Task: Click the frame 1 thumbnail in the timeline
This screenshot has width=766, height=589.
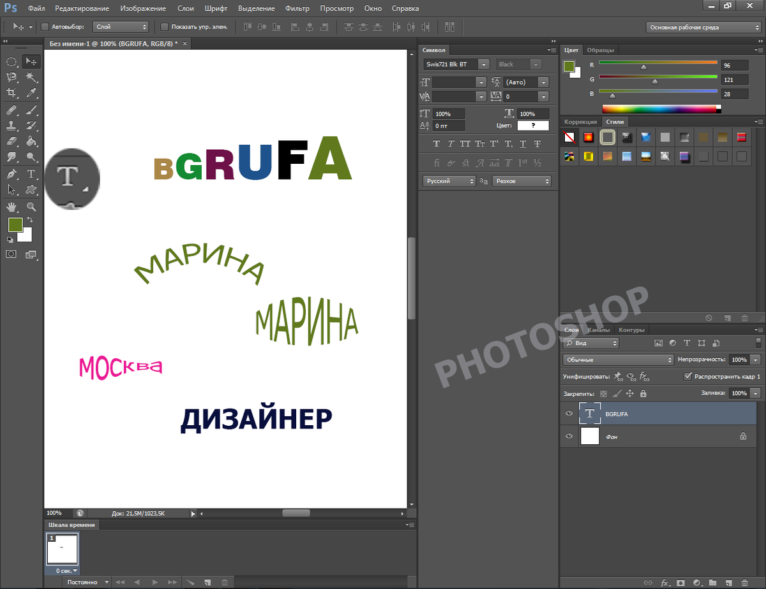Action: pyautogui.click(x=62, y=549)
